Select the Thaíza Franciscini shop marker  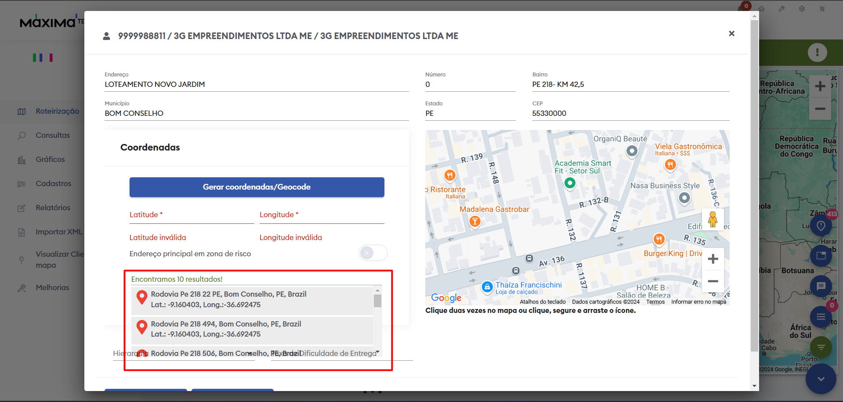(487, 287)
